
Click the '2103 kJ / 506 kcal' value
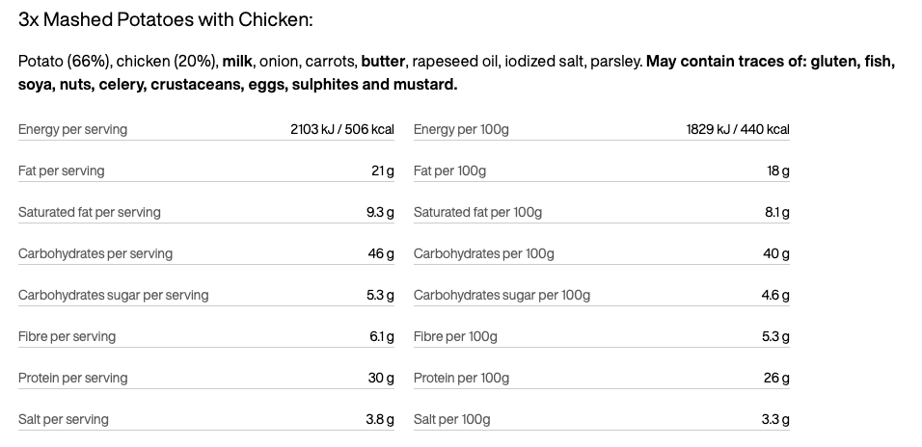[x=342, y=129]
